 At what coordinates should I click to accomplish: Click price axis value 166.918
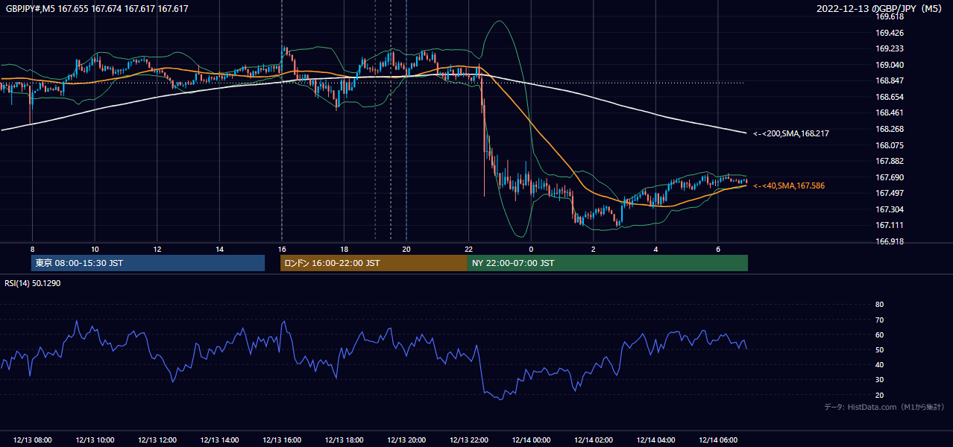(x=889, y=241)
